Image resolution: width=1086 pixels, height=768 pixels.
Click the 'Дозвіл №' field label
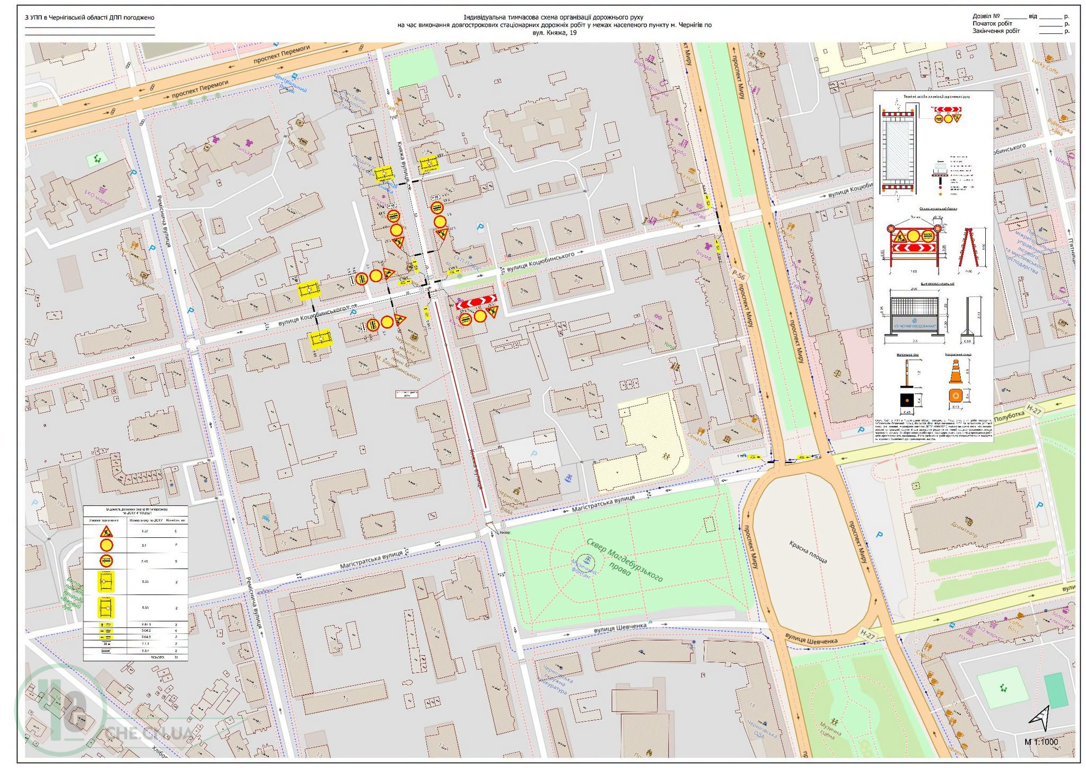986,16
